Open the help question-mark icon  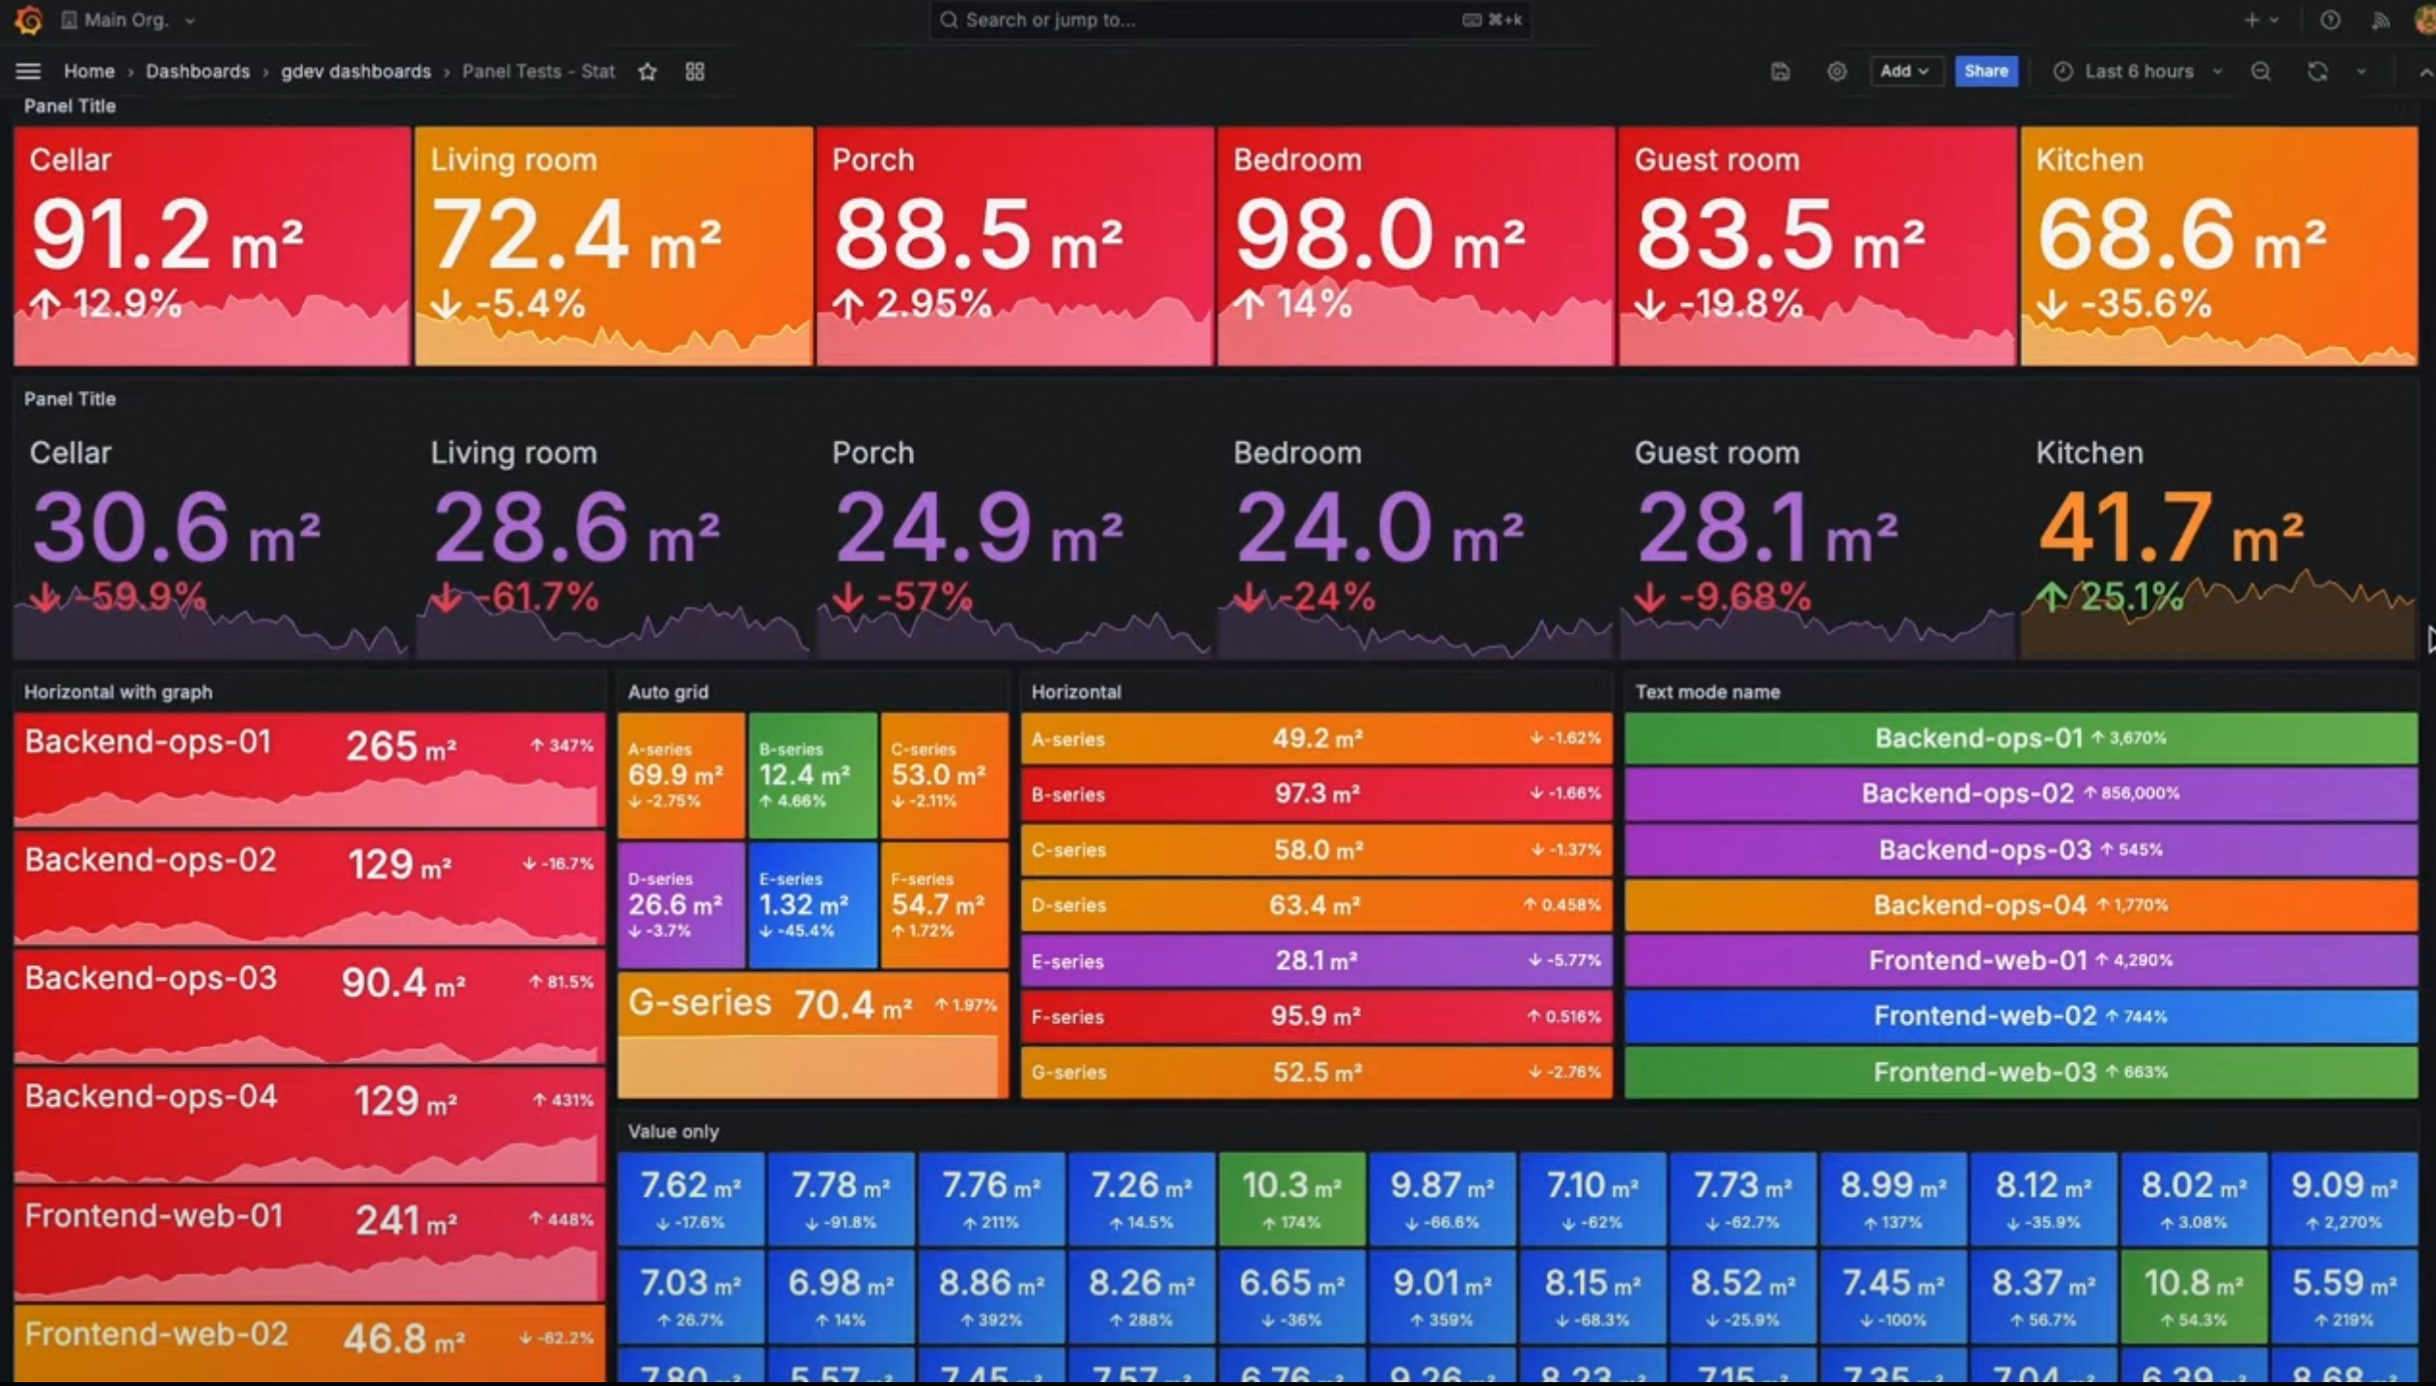(x=2330, y=19)
